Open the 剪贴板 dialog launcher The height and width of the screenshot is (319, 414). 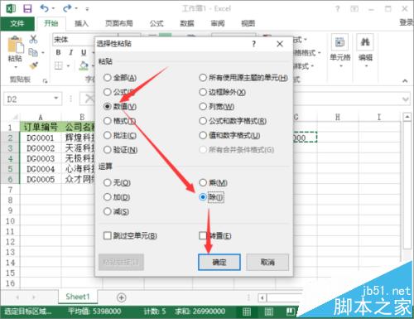(x=45, y=81)
